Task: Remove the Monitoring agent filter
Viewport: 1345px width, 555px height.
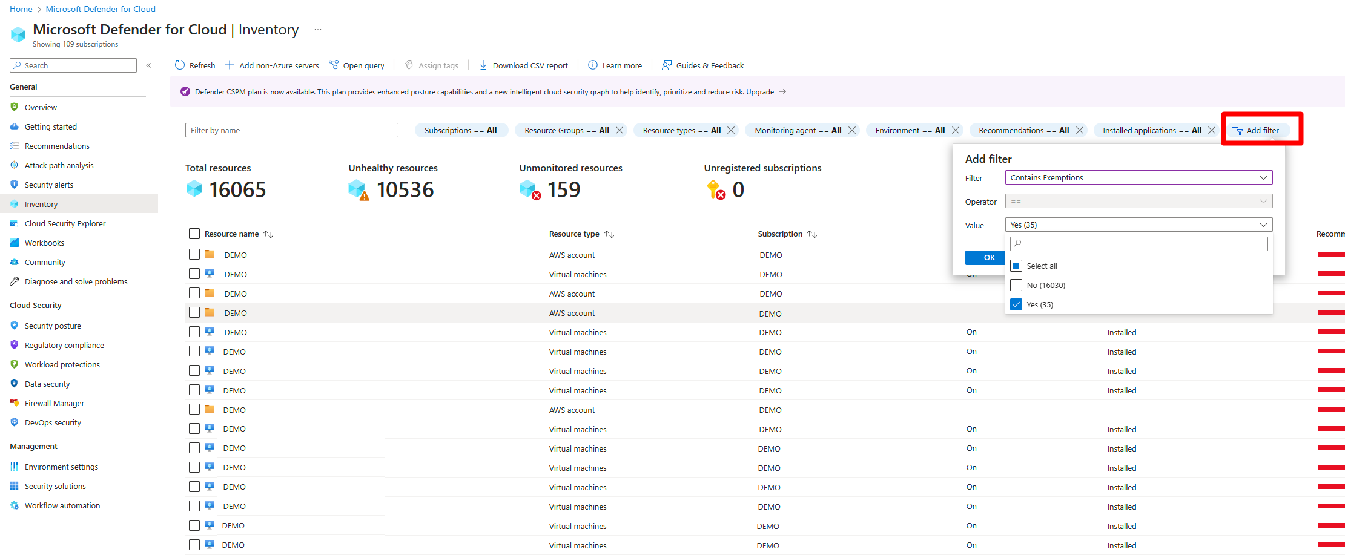Action: [852, 130]
